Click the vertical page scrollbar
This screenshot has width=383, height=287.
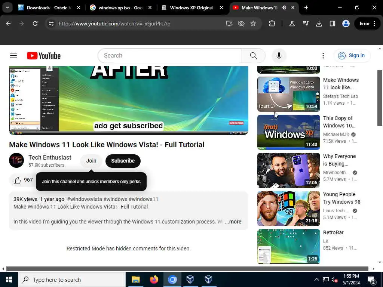click(x=380, y=98)
